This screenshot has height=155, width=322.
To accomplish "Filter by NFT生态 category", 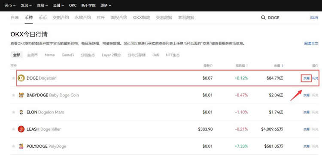I will coord(173,55).
